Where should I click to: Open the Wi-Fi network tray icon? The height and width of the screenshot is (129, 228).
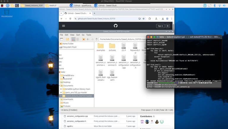tap(220, 6)
